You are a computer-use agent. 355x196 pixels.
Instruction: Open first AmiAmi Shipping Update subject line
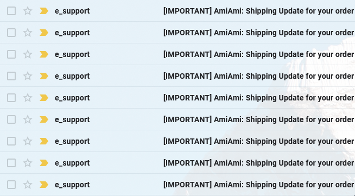tap(258, 11)
